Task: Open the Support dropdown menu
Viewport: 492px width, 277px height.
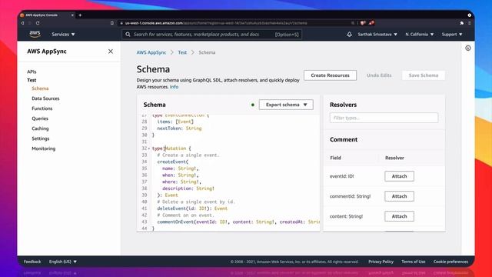Action: click(x=452, y=34)
